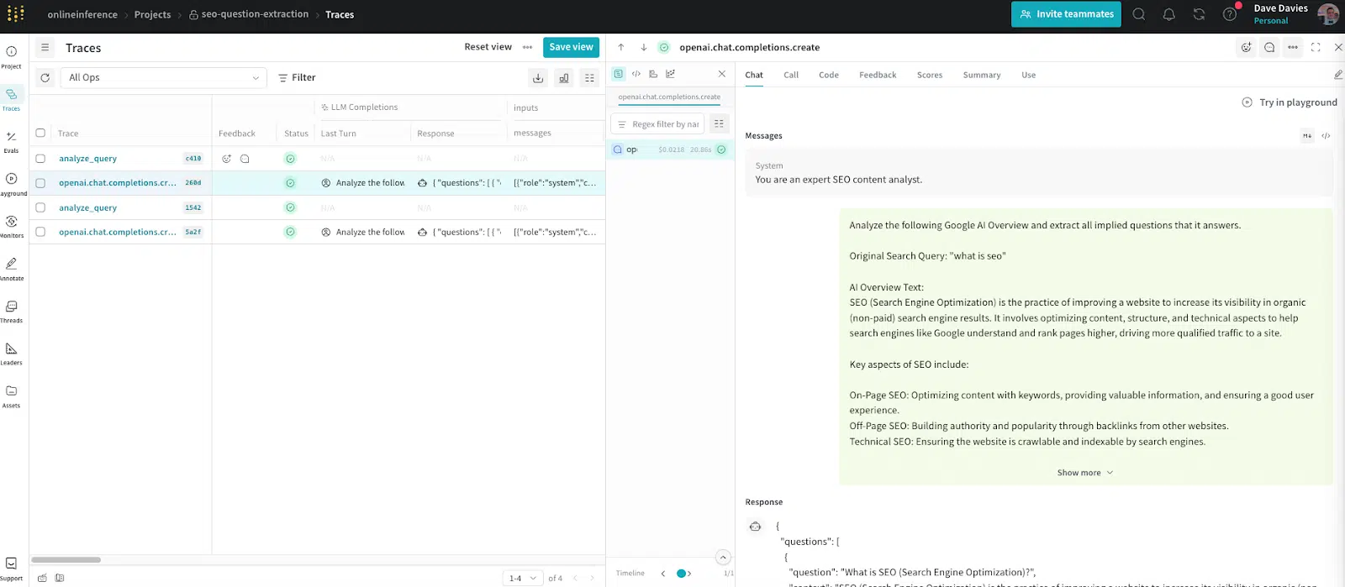
Task: Switch to the Feedback tab
Action: 878,76
